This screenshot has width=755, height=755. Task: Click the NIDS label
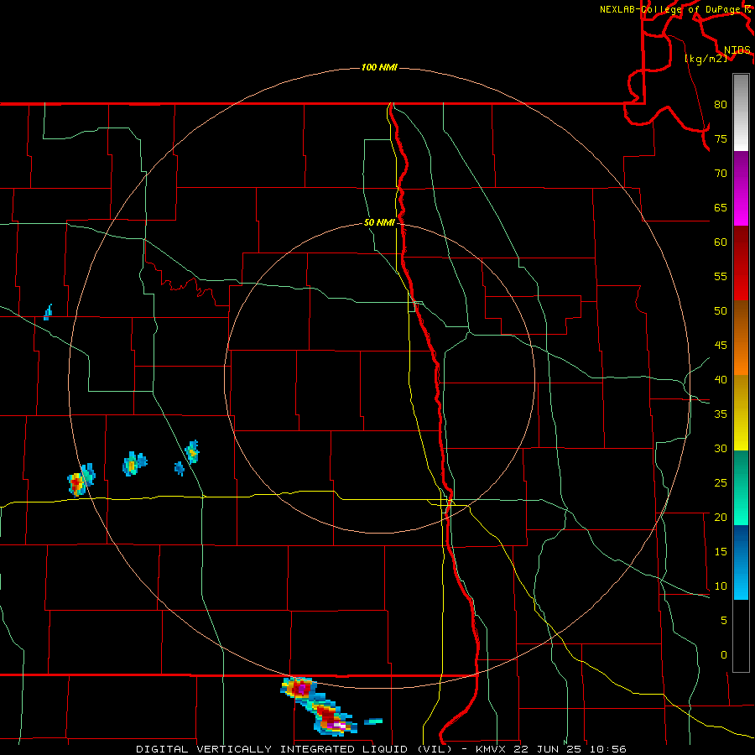737,50
